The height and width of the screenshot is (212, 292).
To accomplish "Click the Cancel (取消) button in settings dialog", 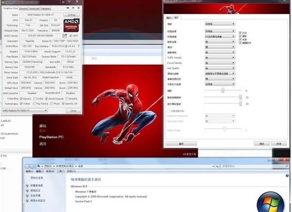I will [x=278, y=144].
